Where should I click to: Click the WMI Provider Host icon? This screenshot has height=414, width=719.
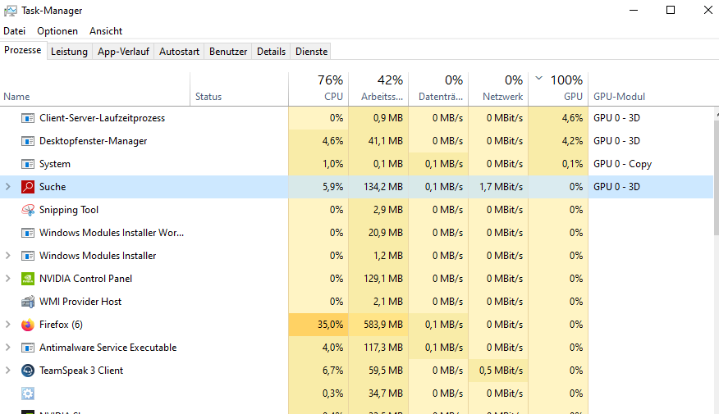point(28,302)
